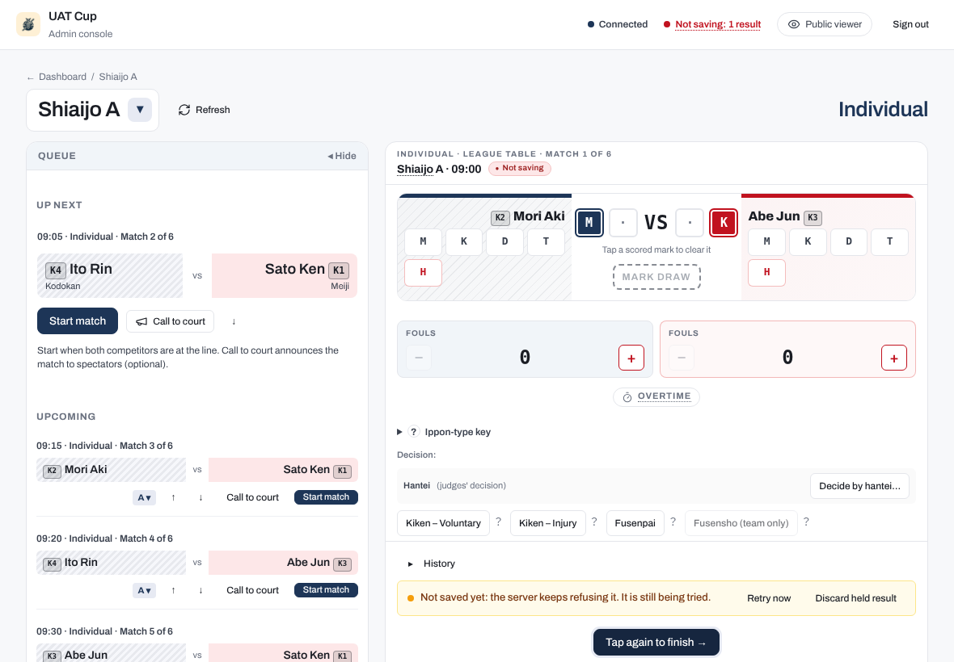Click the Shiaijo A 09:00 label

pos(439,170)
